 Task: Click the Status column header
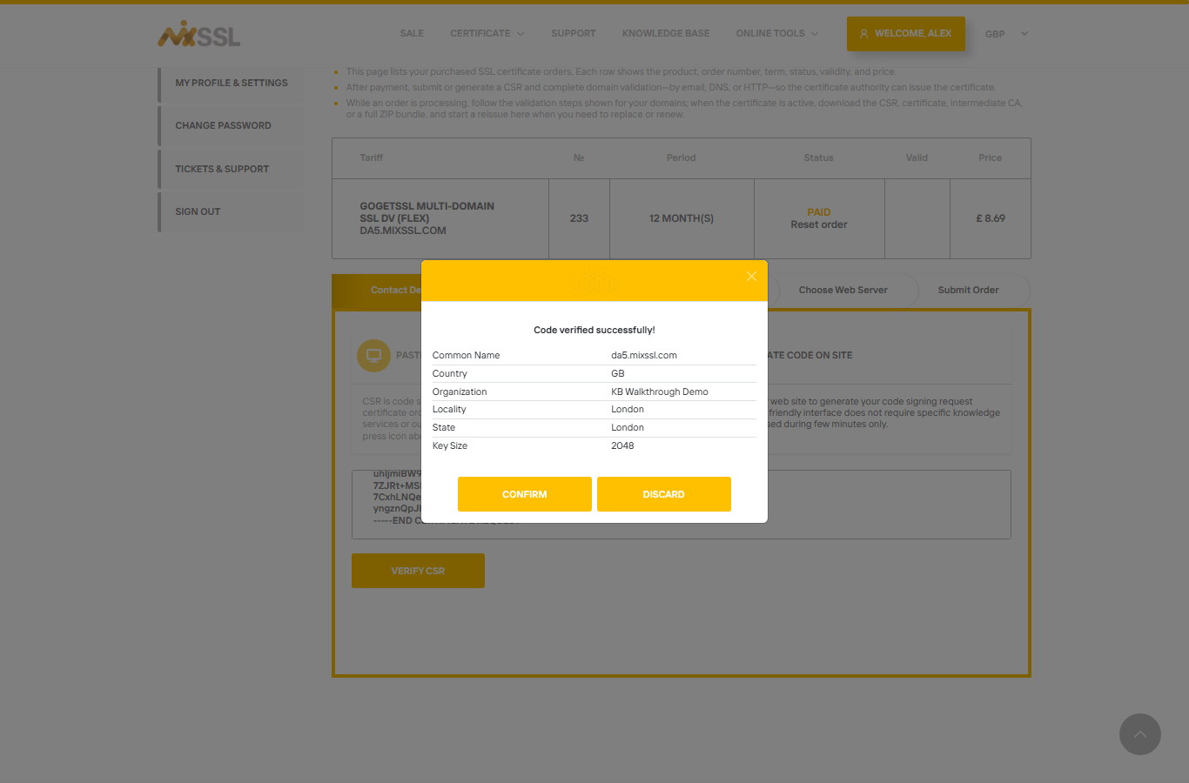click(819, 157)
